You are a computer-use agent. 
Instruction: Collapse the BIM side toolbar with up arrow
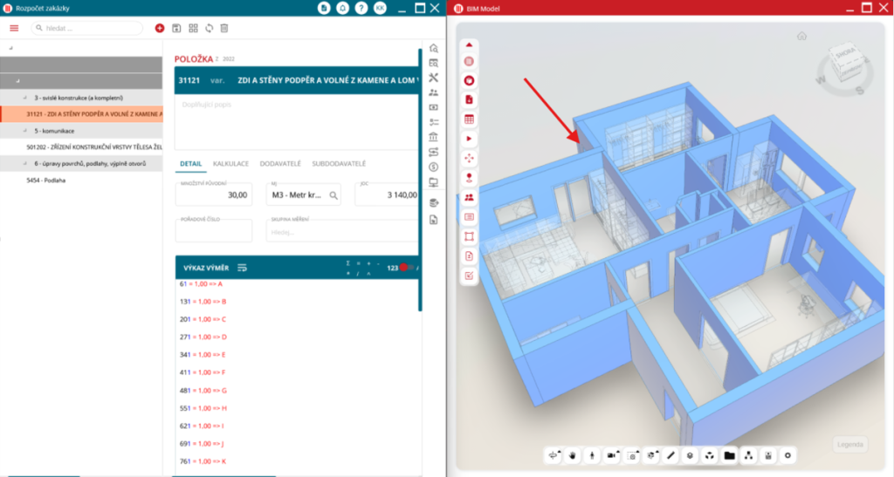tap(469, 44)
